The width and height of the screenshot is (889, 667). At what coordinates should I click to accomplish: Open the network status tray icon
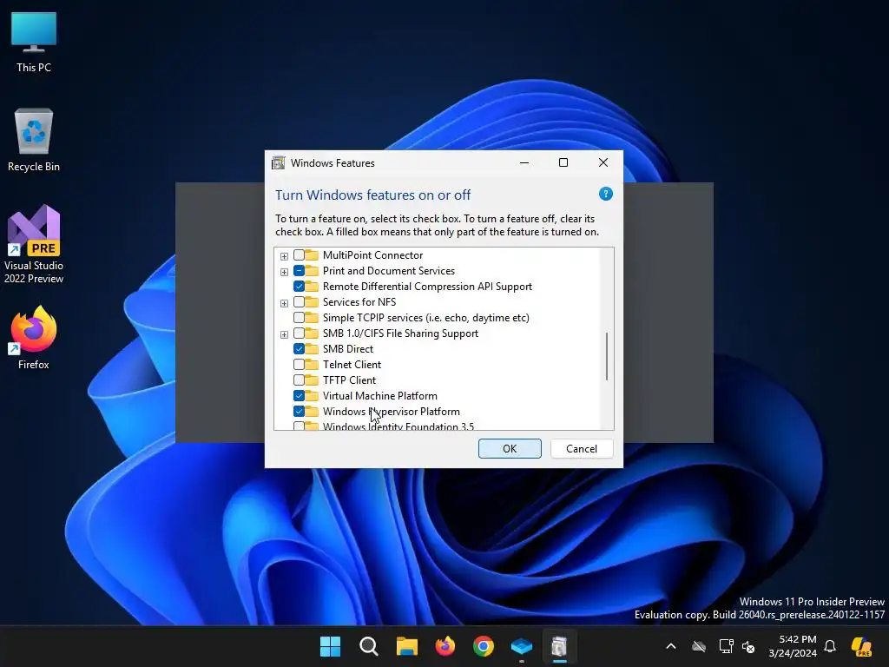point(726,646)
